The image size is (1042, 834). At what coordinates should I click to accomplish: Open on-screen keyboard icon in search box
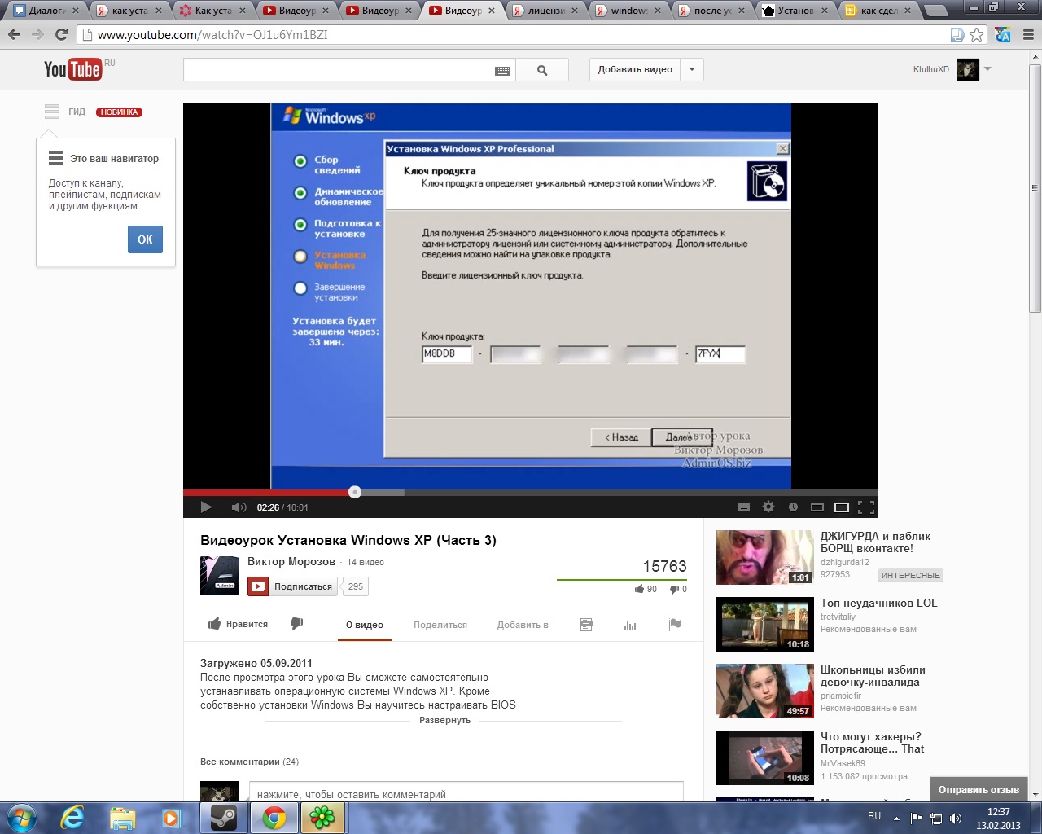click(x=502, y=71)
